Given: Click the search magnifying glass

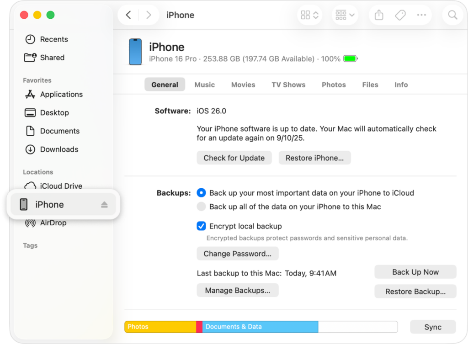Looking at the screenshot, I should point(452,15).
